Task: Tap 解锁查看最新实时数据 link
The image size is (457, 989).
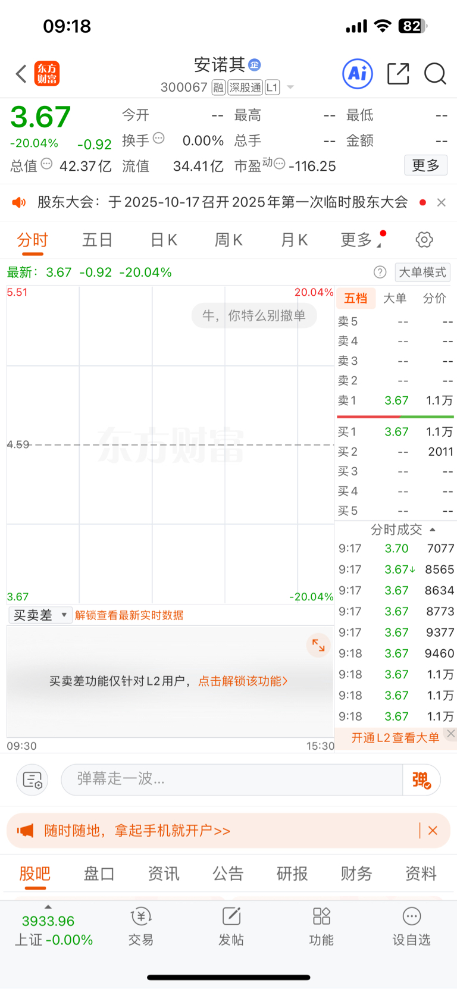Action: point(129,615)
